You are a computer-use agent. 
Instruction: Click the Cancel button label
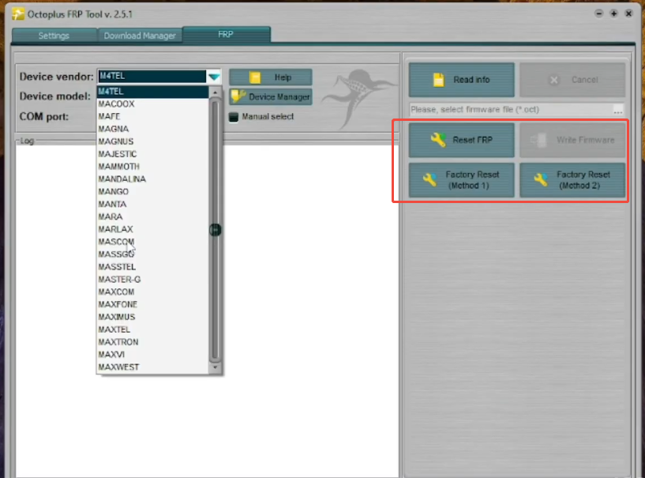click(584, 80)
